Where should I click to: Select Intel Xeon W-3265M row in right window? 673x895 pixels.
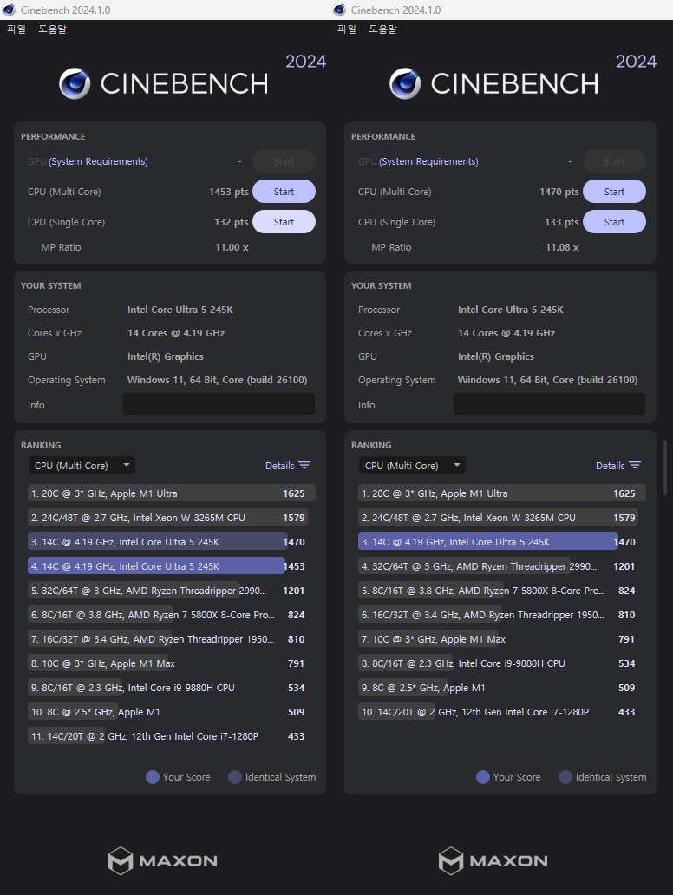(502, 518)
